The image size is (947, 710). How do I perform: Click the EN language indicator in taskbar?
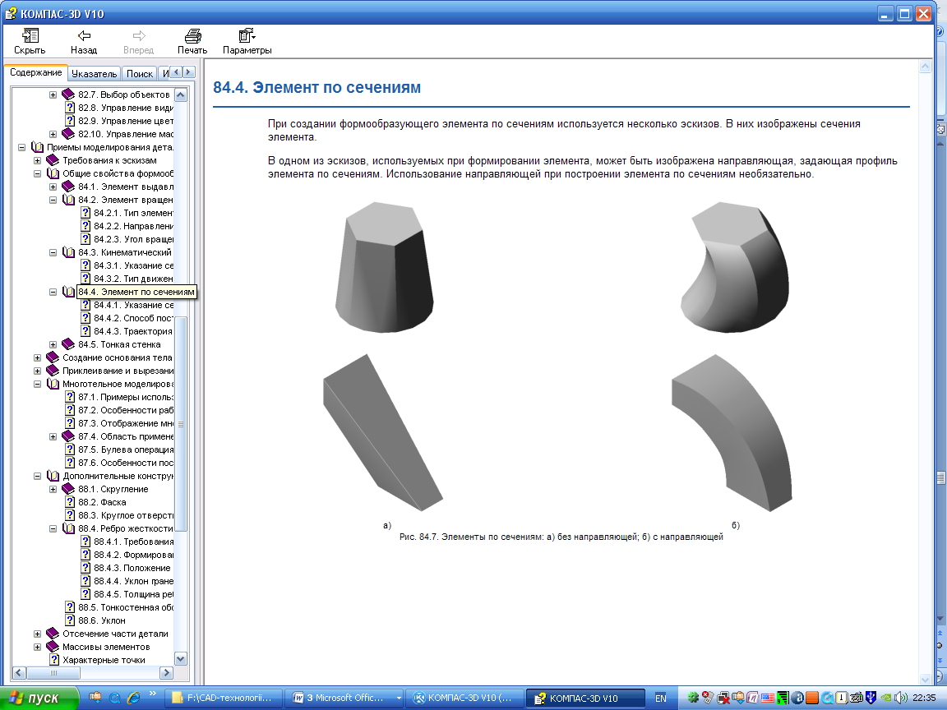(661, 698)
